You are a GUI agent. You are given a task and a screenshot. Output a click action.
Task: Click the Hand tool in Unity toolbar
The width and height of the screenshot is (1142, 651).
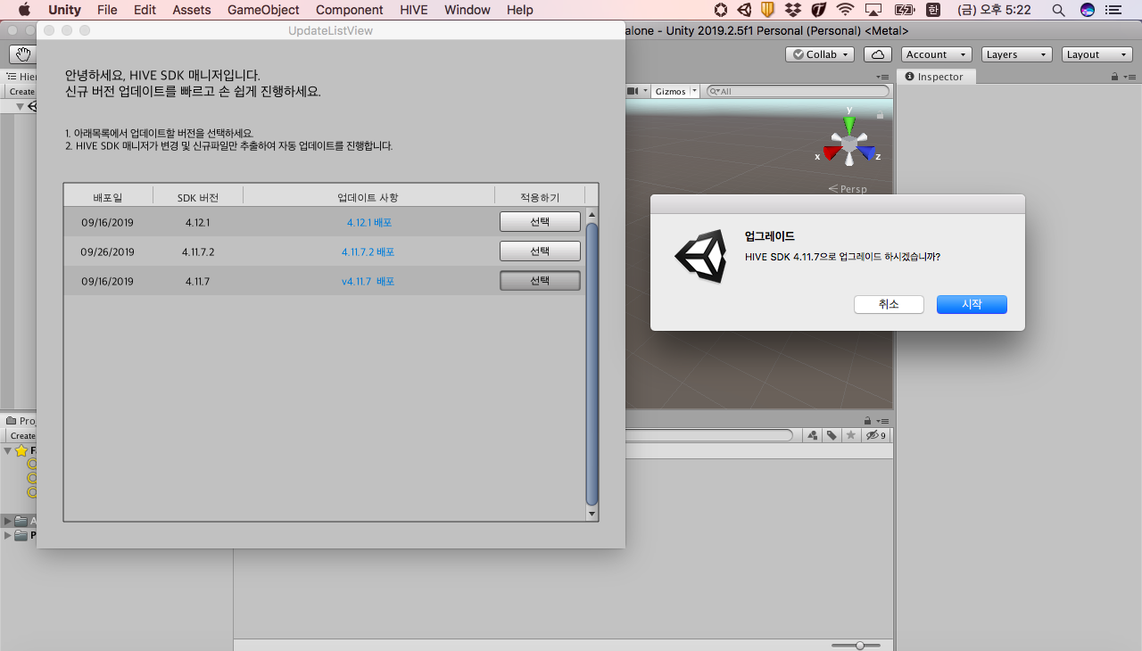point(21,54)
